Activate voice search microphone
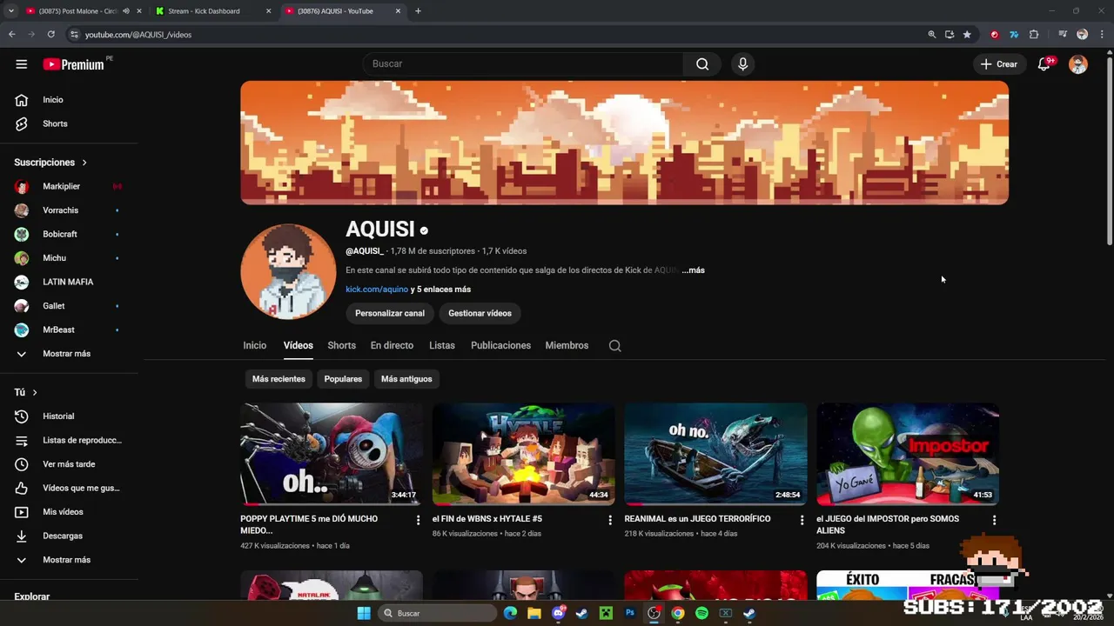Screen dimensions: 1114x626 (742, 63)
